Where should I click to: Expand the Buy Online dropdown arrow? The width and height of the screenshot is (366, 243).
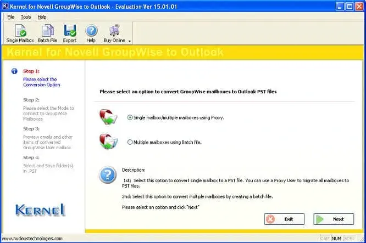tap(130, 41)
